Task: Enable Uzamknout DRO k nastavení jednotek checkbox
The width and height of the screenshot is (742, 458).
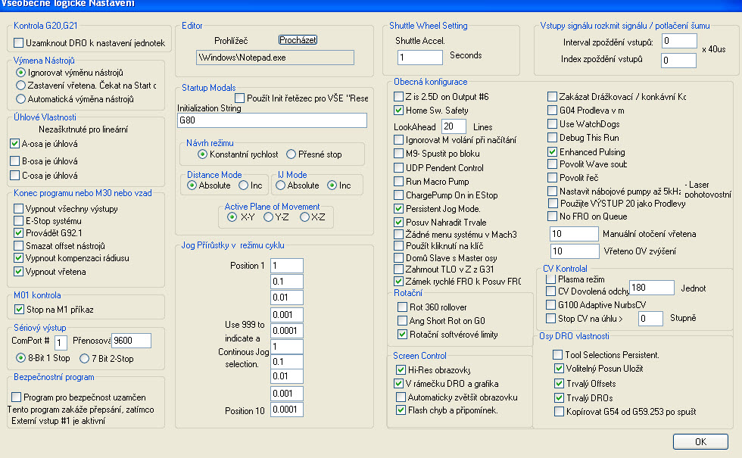Action: point(18,43)
